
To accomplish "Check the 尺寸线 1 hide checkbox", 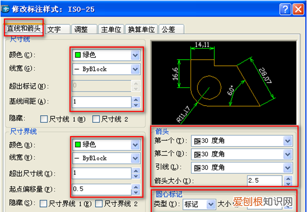I will 44,119.
